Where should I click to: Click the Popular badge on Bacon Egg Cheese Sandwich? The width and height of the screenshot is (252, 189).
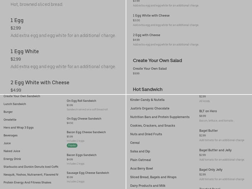72,146
